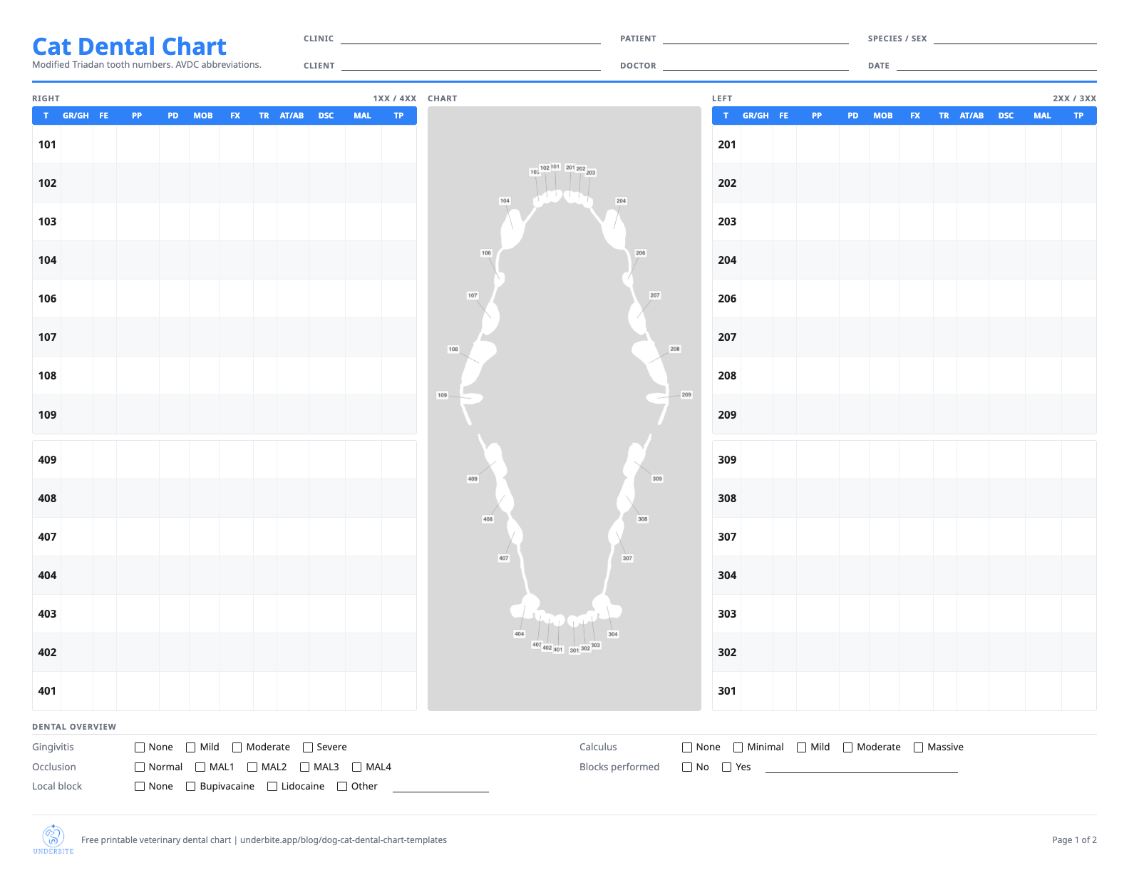Click the Cat Dental Chart title
This screenshot has height=873, width=1129.
[129, 46]
